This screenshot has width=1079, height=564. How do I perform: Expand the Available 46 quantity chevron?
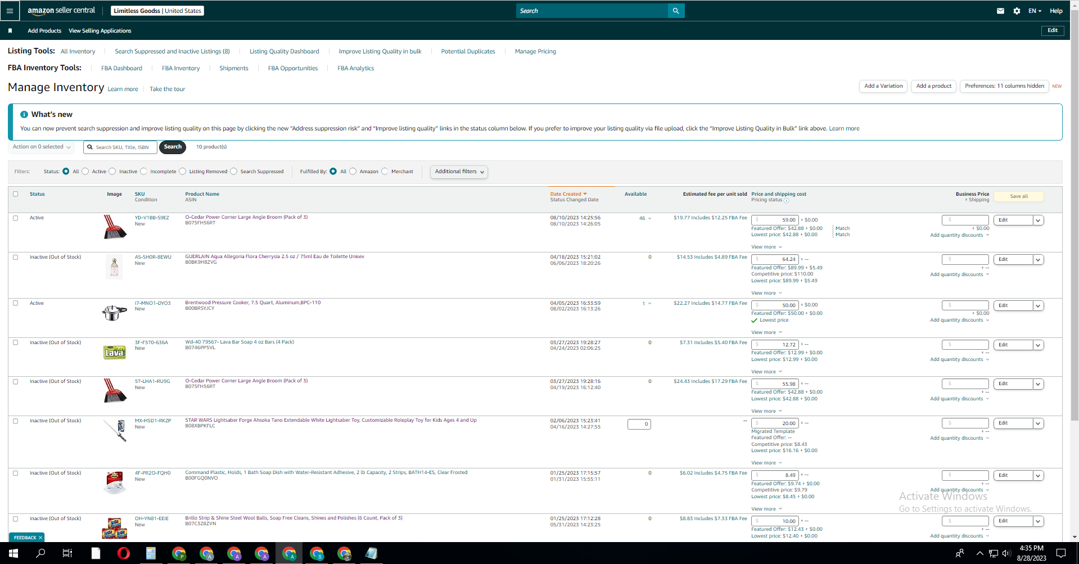pos(649,219)
